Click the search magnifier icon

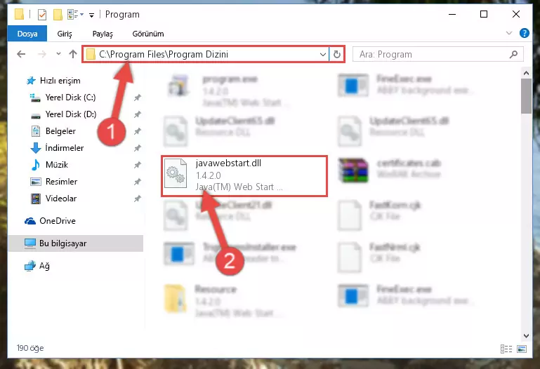[513, 54]
